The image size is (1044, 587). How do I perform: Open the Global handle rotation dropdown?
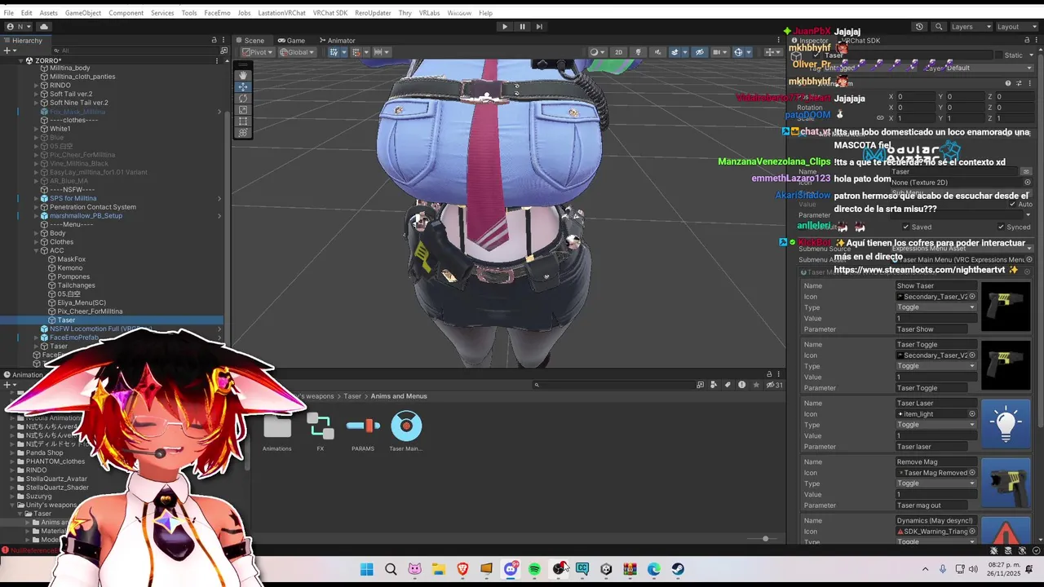(x=297, y=52)
